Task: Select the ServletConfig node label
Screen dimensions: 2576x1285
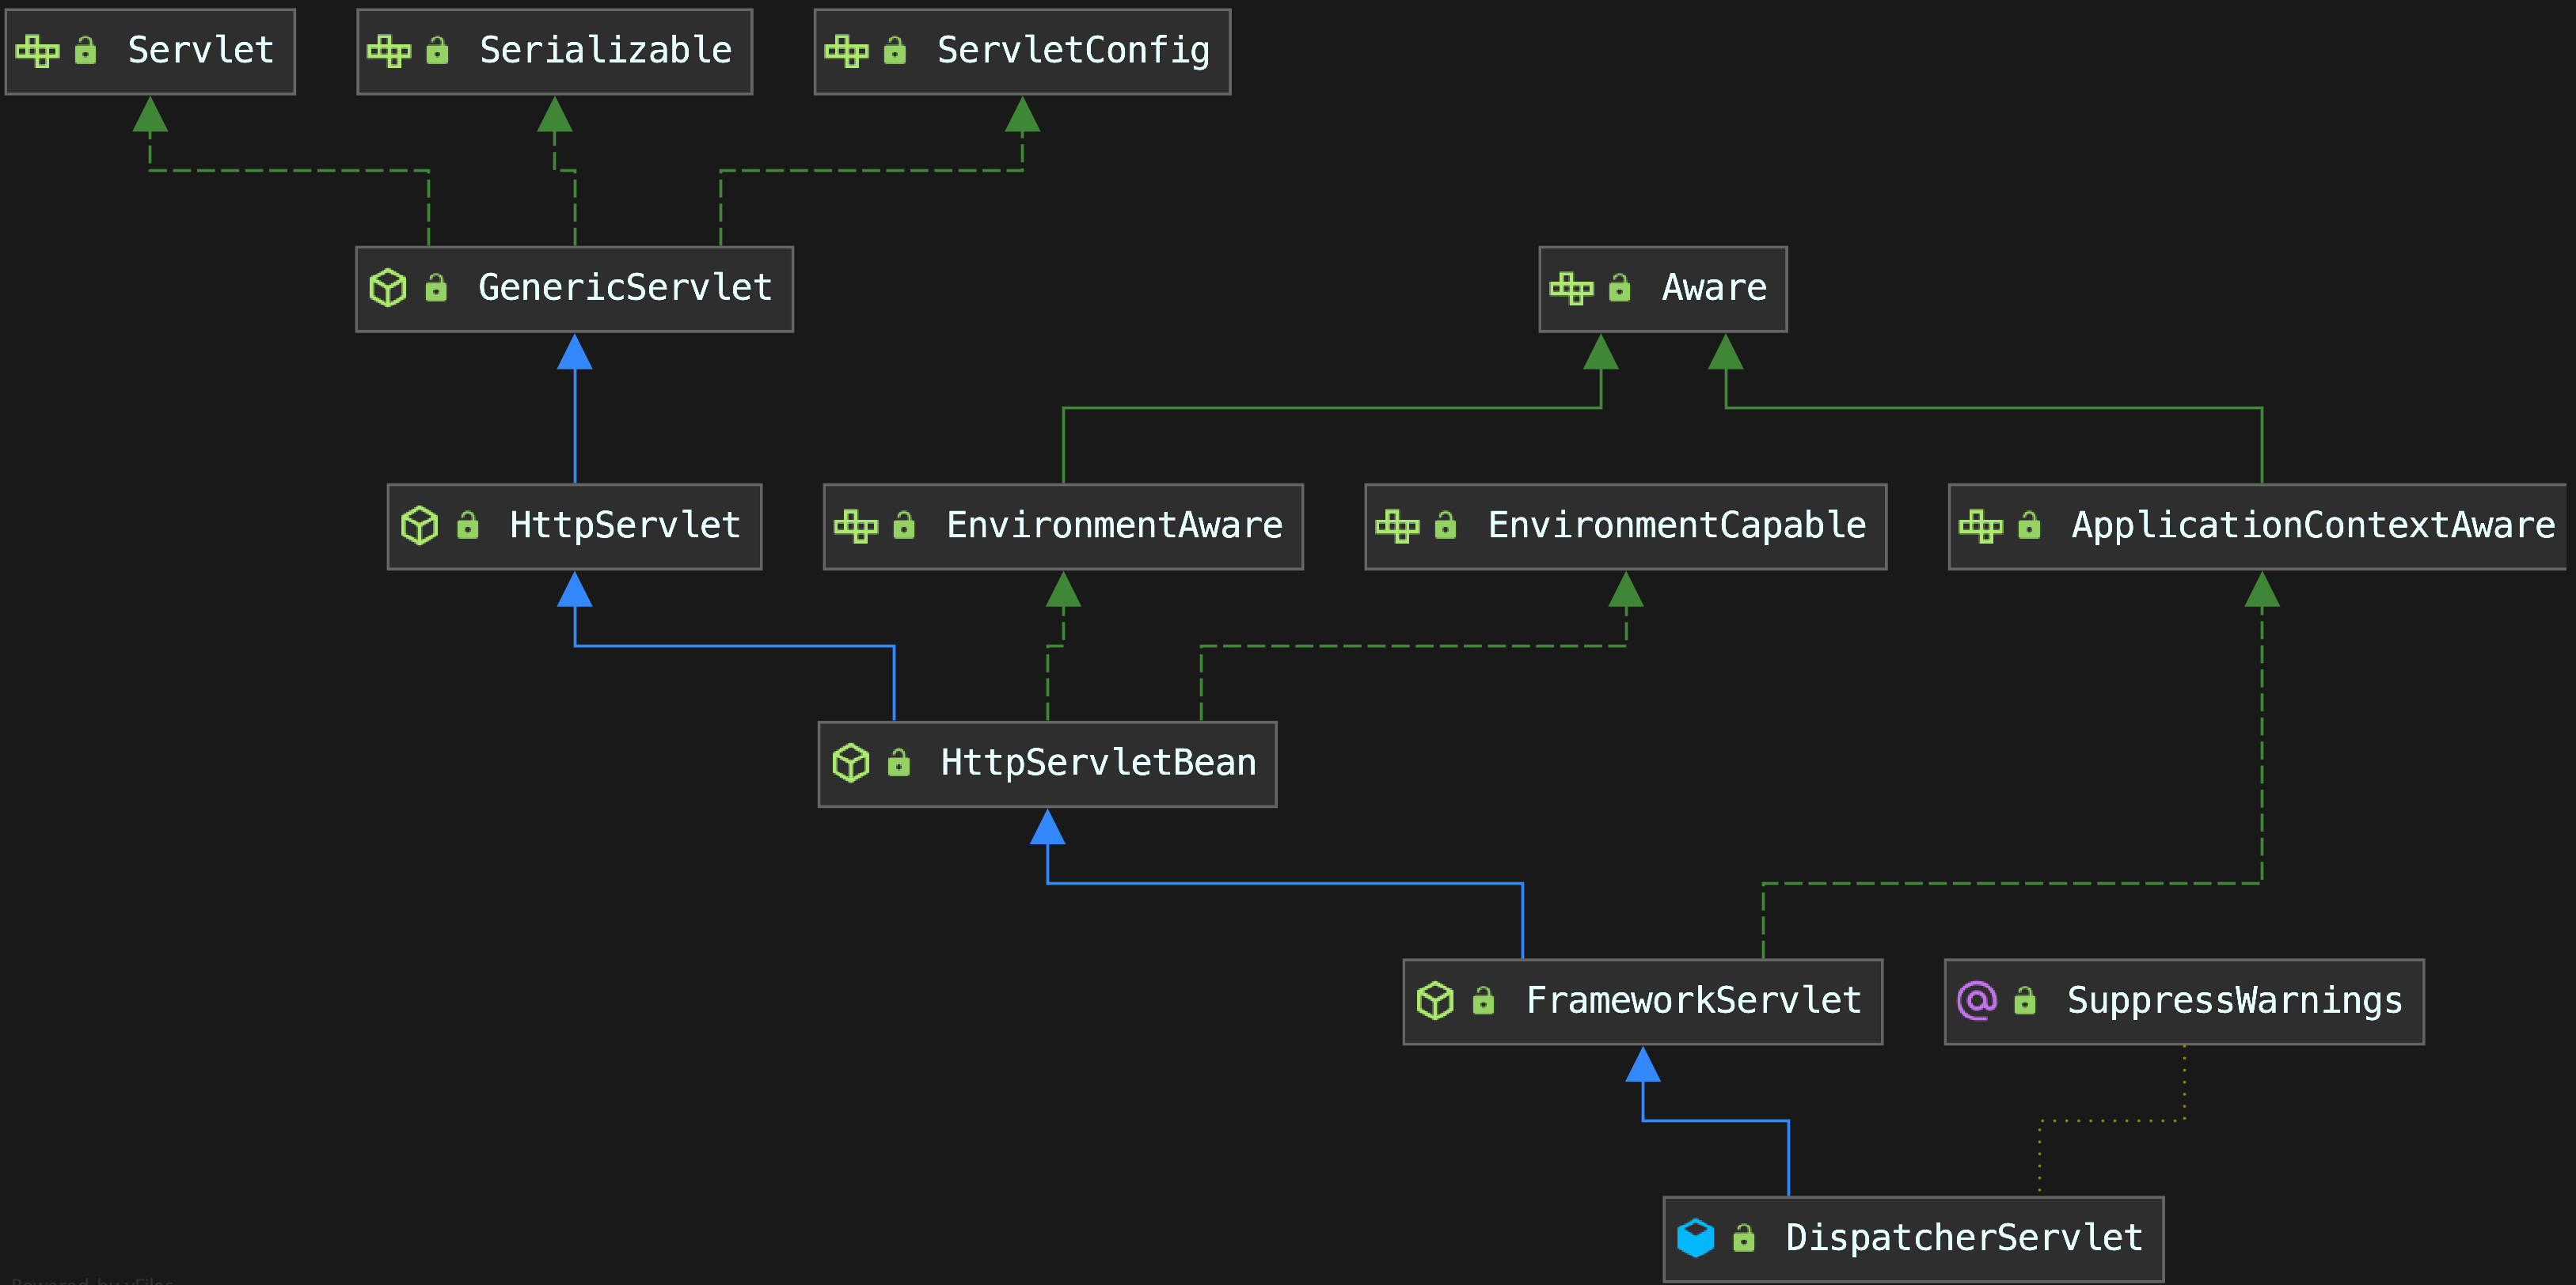Action: 1072,51
